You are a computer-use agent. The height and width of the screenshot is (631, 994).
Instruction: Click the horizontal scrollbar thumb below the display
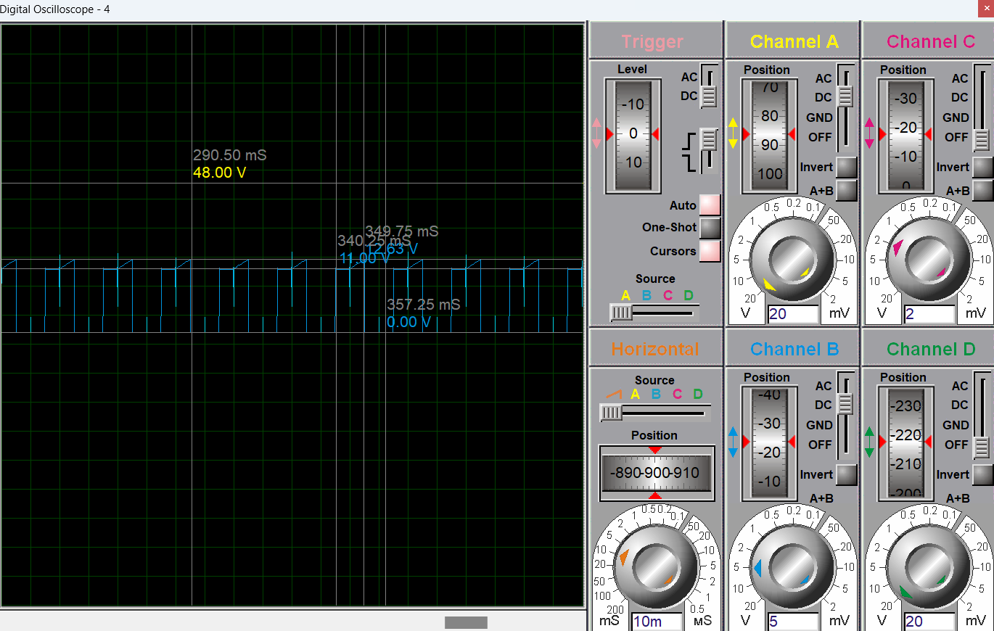tap(466, 622)
